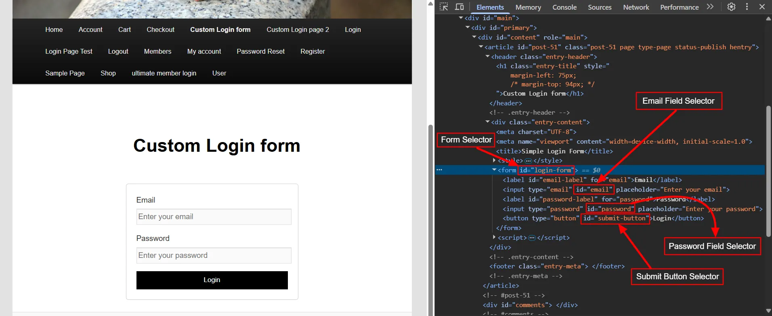This screenshot has height=316, width=772.
Task: Go to Home in the site menu
Action: (x=54, y=29)
